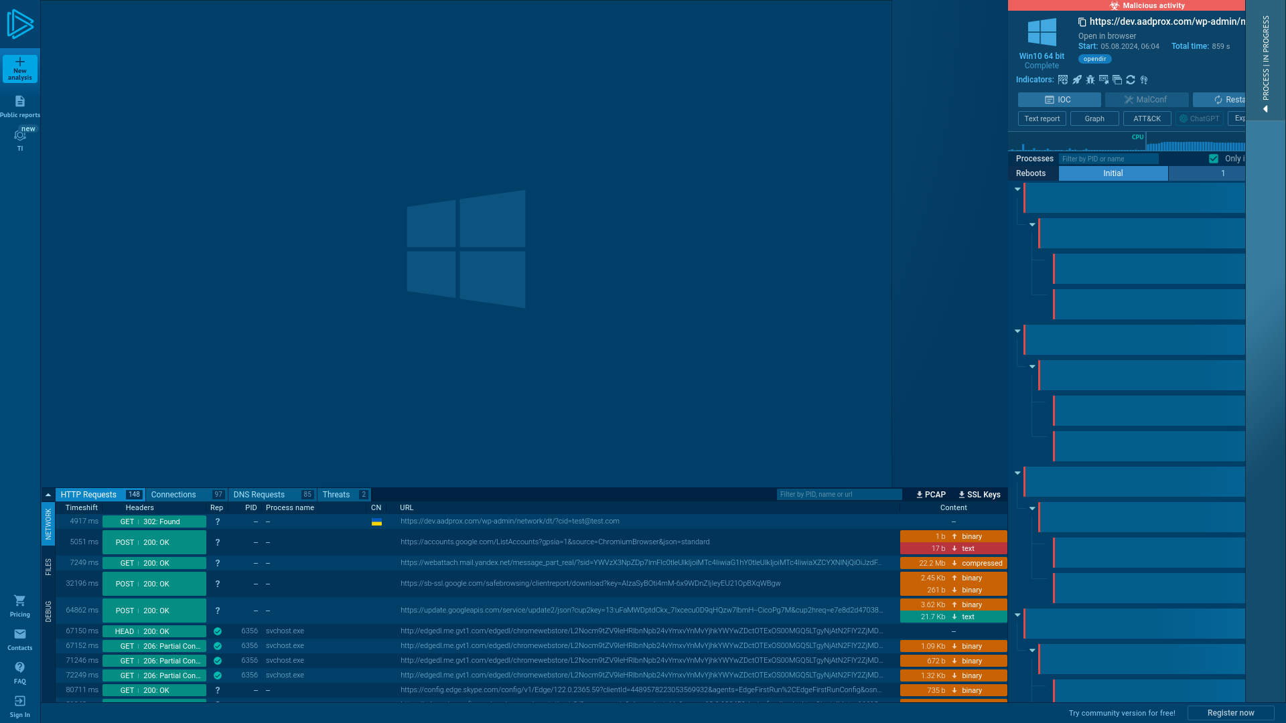1286x723 pixels.
Task: Select the Initial reboot segment
Action: 1113,173
